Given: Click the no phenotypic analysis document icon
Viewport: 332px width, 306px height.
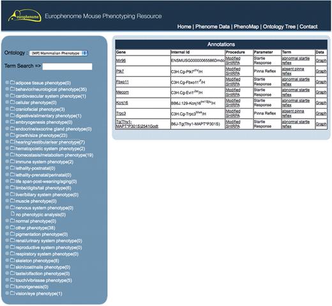Looking at the screenshot, I should coord(13,214).
